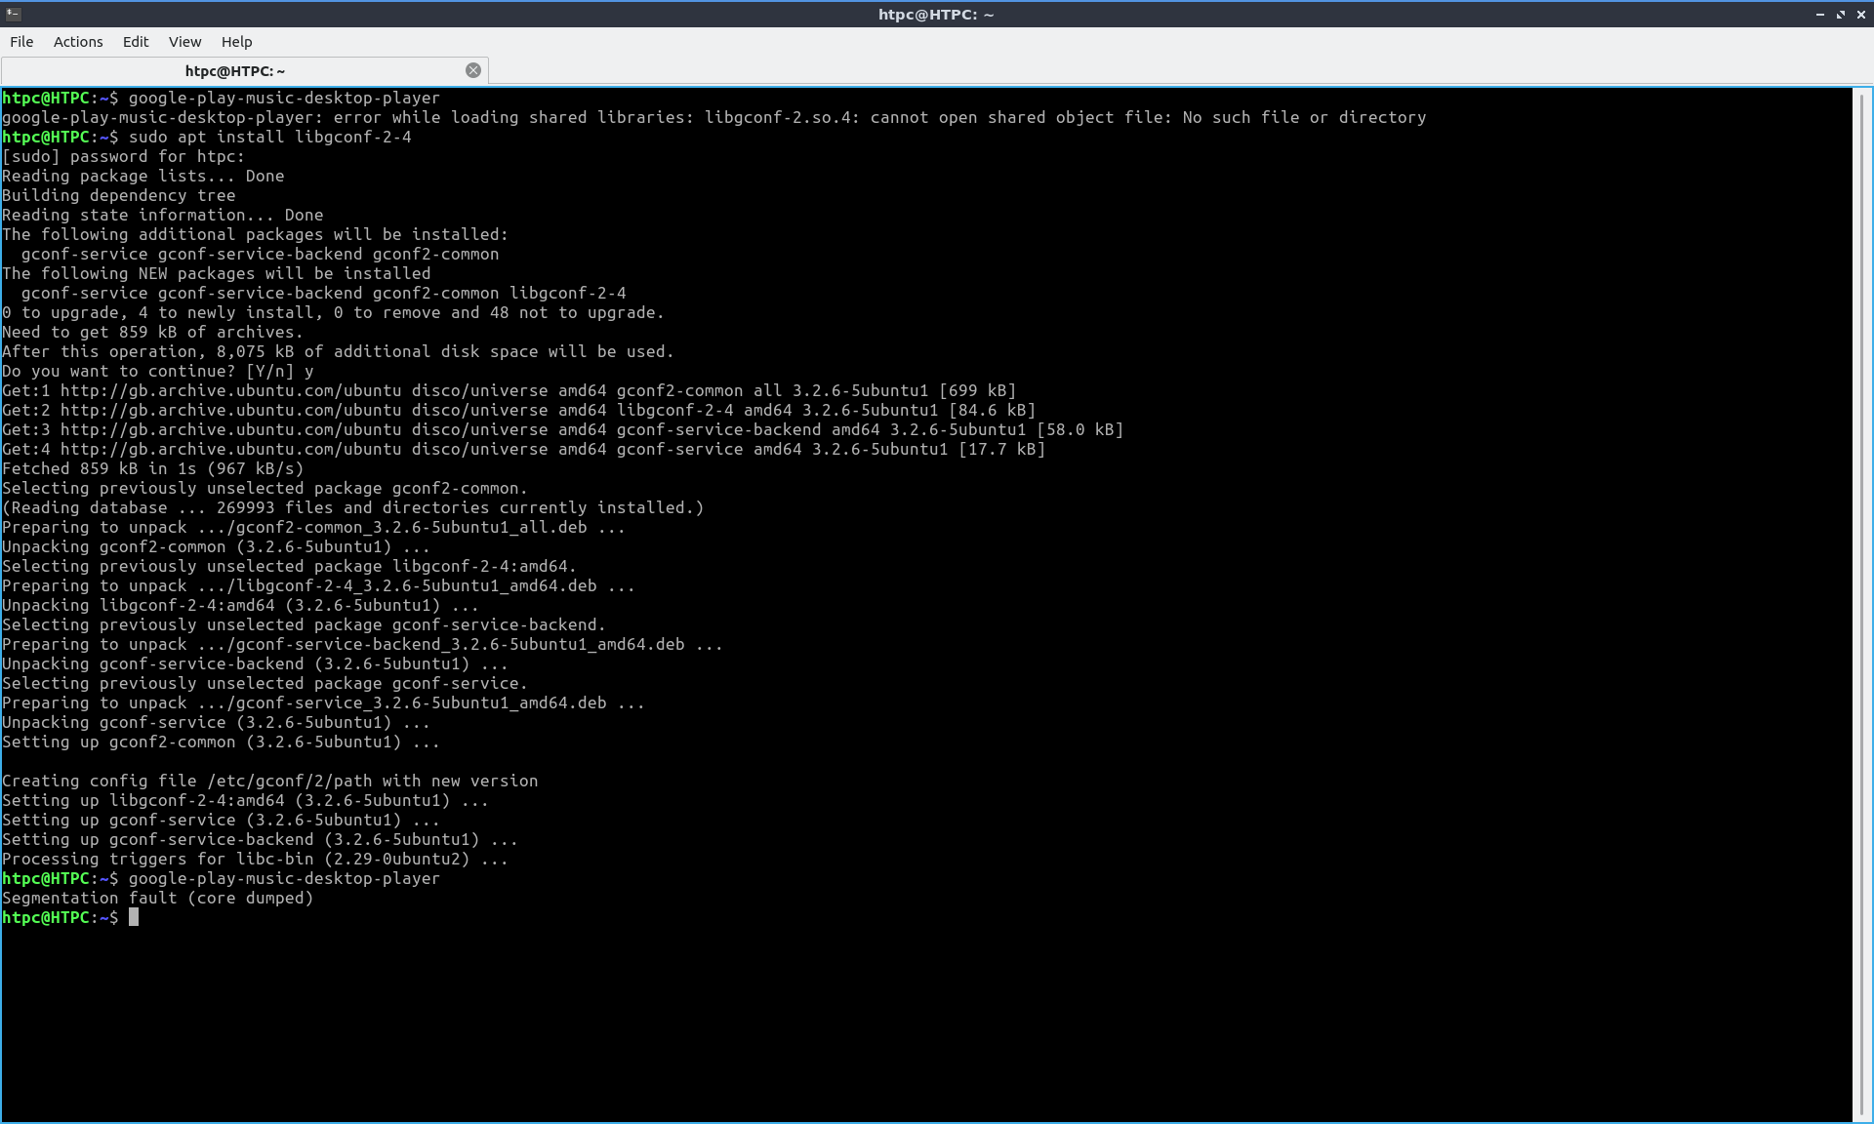Click the 'Unpacking gconf2-common (3.2.6-5ubuntu1)' line
Viewport: 1874px width, 1124px height.
pos(217,546)
